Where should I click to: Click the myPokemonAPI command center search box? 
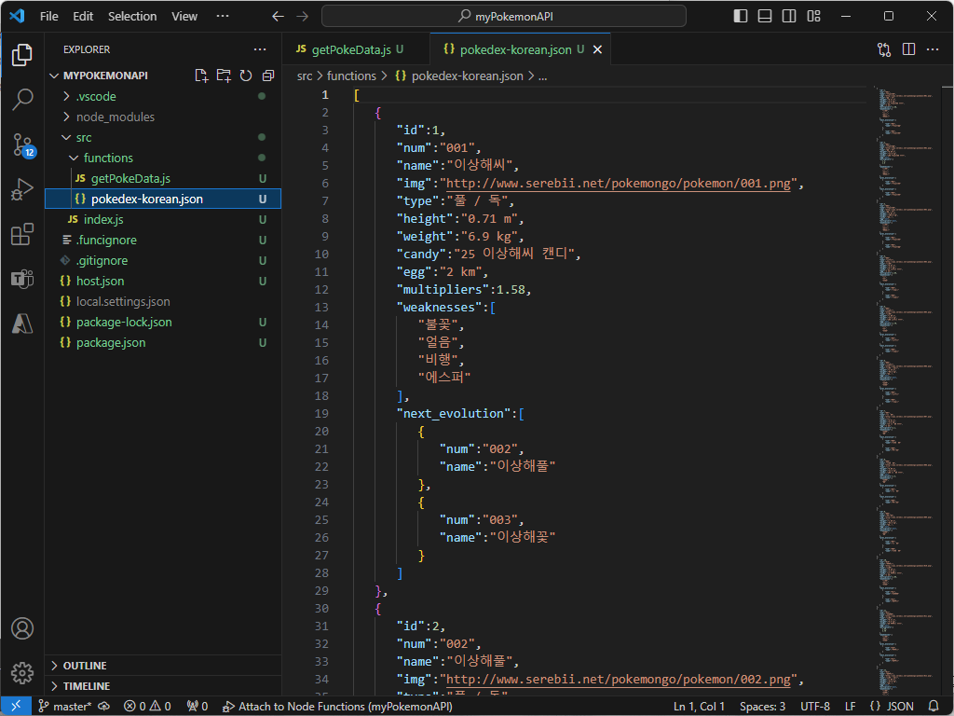504,17
